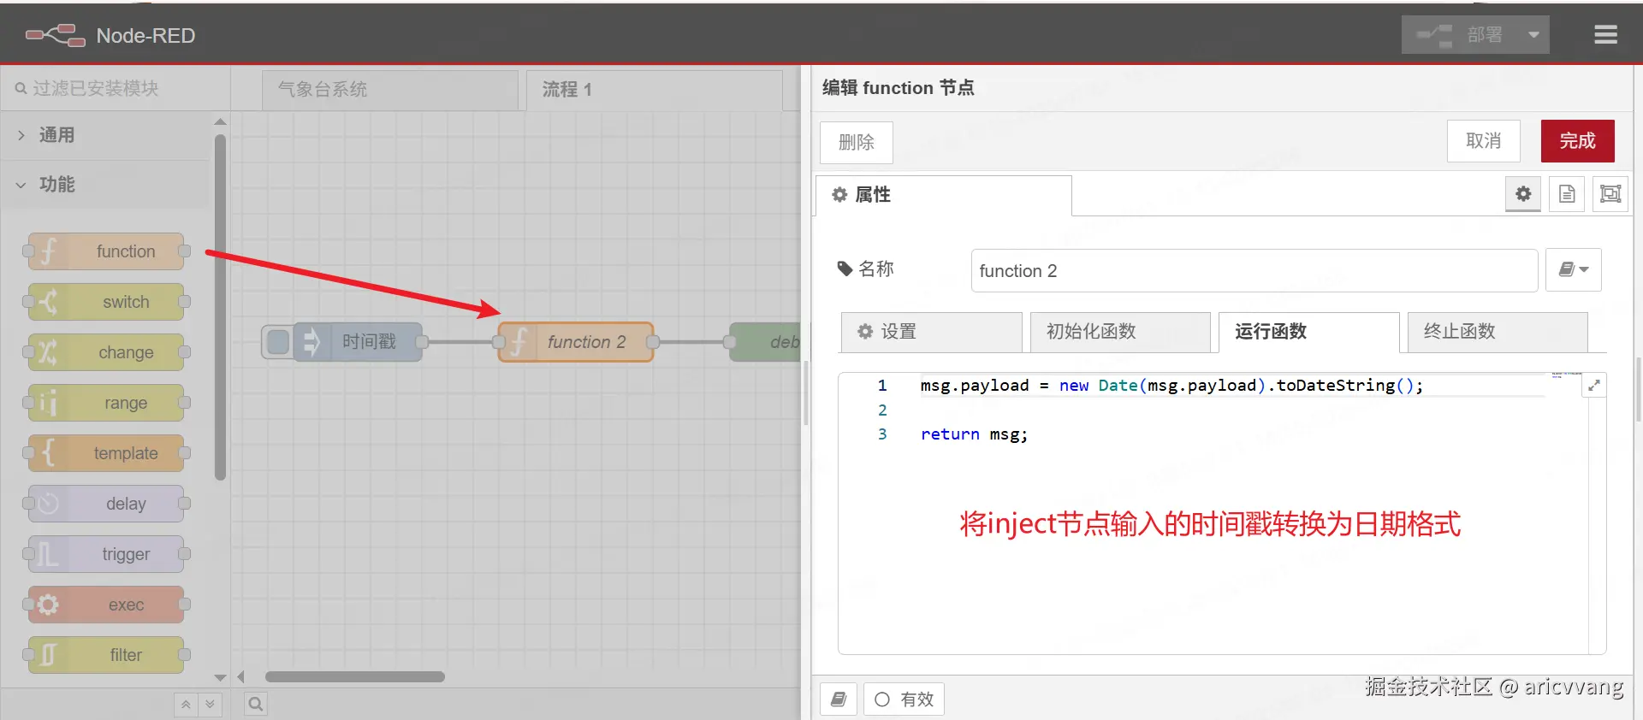The image size is (1643, 720).
Task: Select the filter node in palette
Action: [106, 655]
